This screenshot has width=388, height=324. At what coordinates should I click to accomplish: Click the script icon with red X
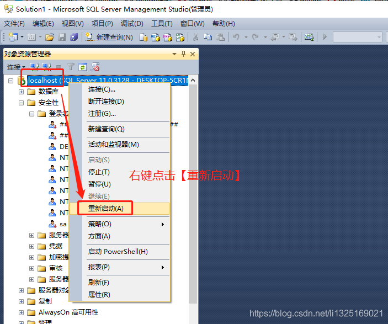[95, 67]
